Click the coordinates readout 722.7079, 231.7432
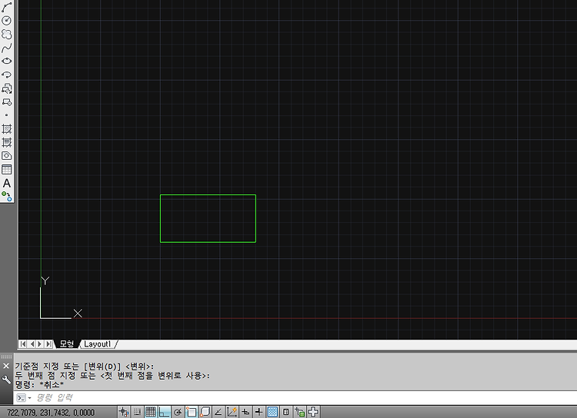The image size is (577, 418). tap(51, 413)
